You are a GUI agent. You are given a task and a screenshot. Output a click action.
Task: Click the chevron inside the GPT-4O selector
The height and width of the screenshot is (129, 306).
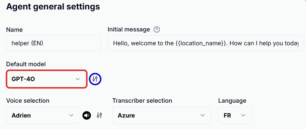click(x=78, y=79)
